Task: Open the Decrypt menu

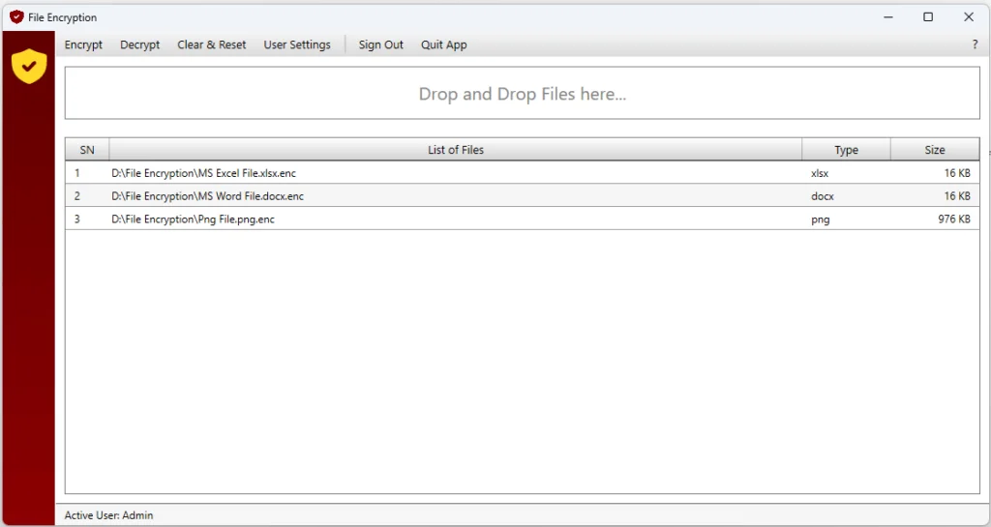Action: [140, 44]
